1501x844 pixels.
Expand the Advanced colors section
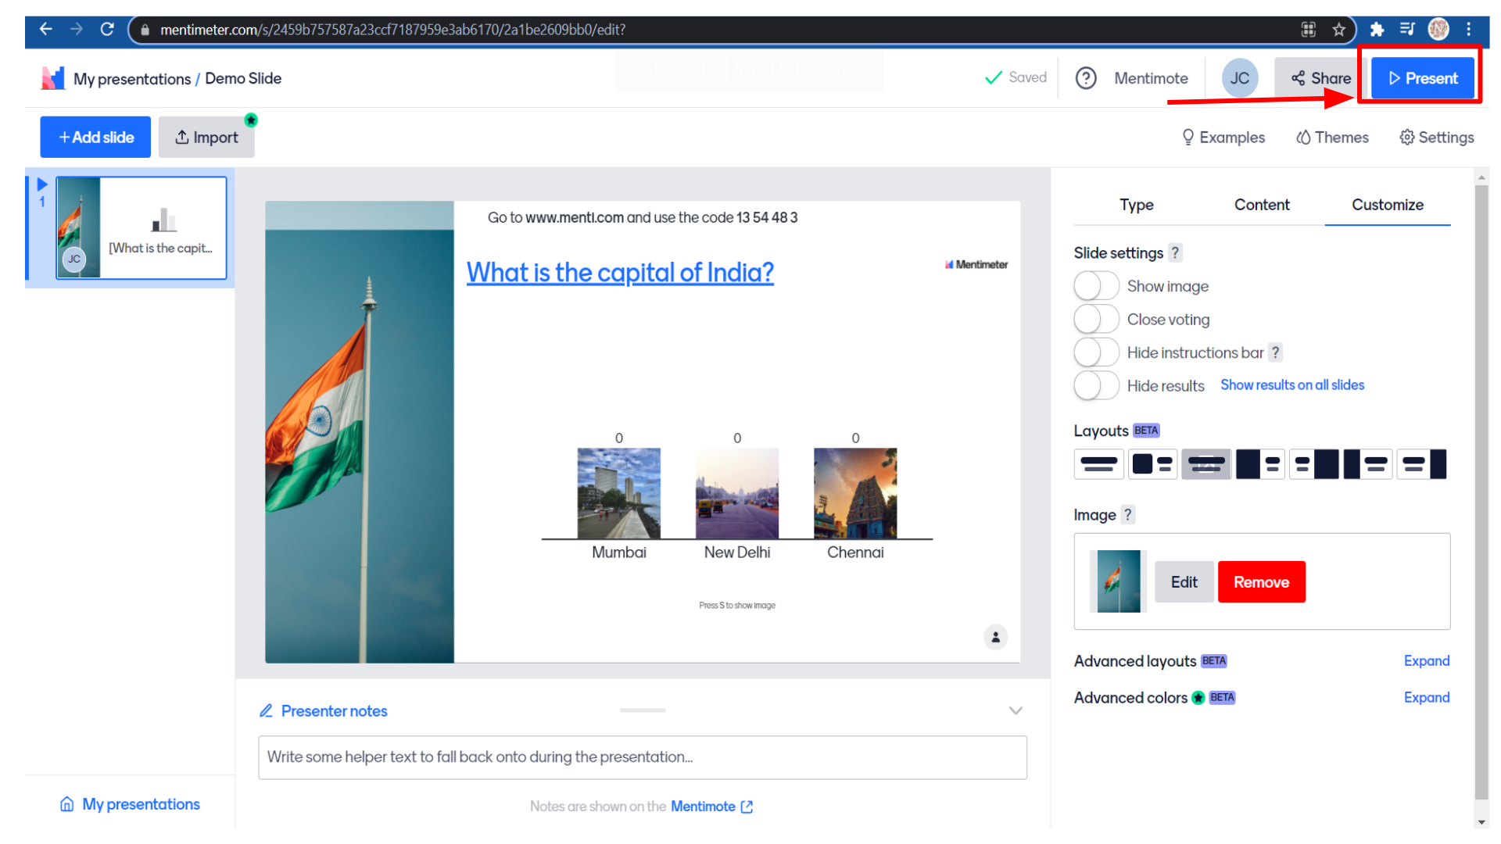click(1426, 698)
